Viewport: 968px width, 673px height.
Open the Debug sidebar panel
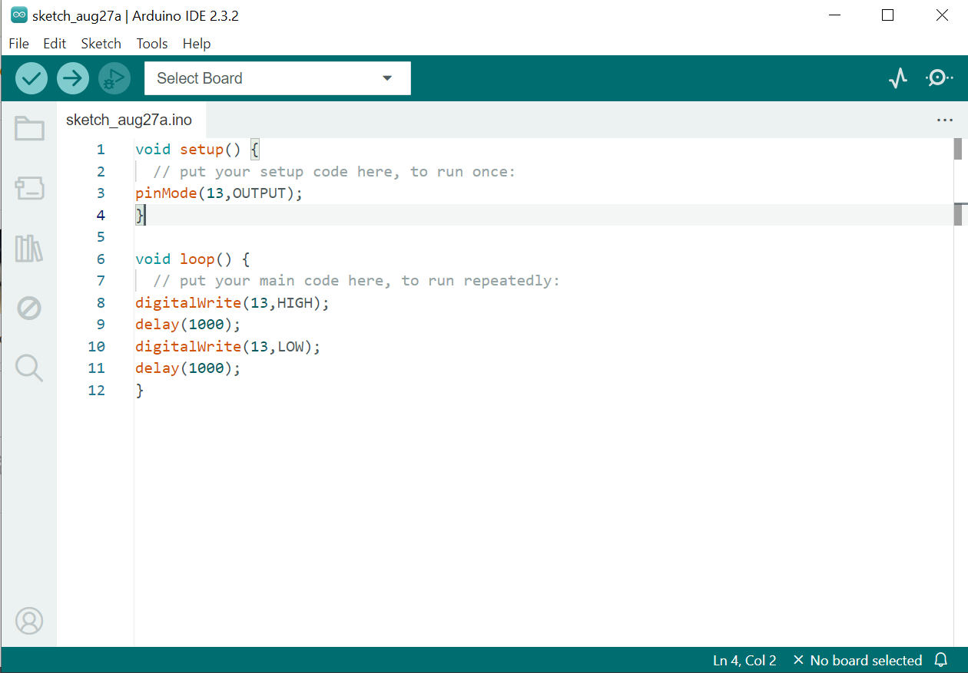(29, 308)
